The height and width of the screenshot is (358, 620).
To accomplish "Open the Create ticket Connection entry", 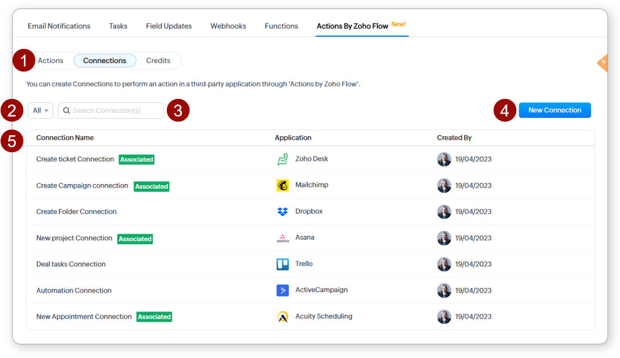I will [x=75, y=160].
